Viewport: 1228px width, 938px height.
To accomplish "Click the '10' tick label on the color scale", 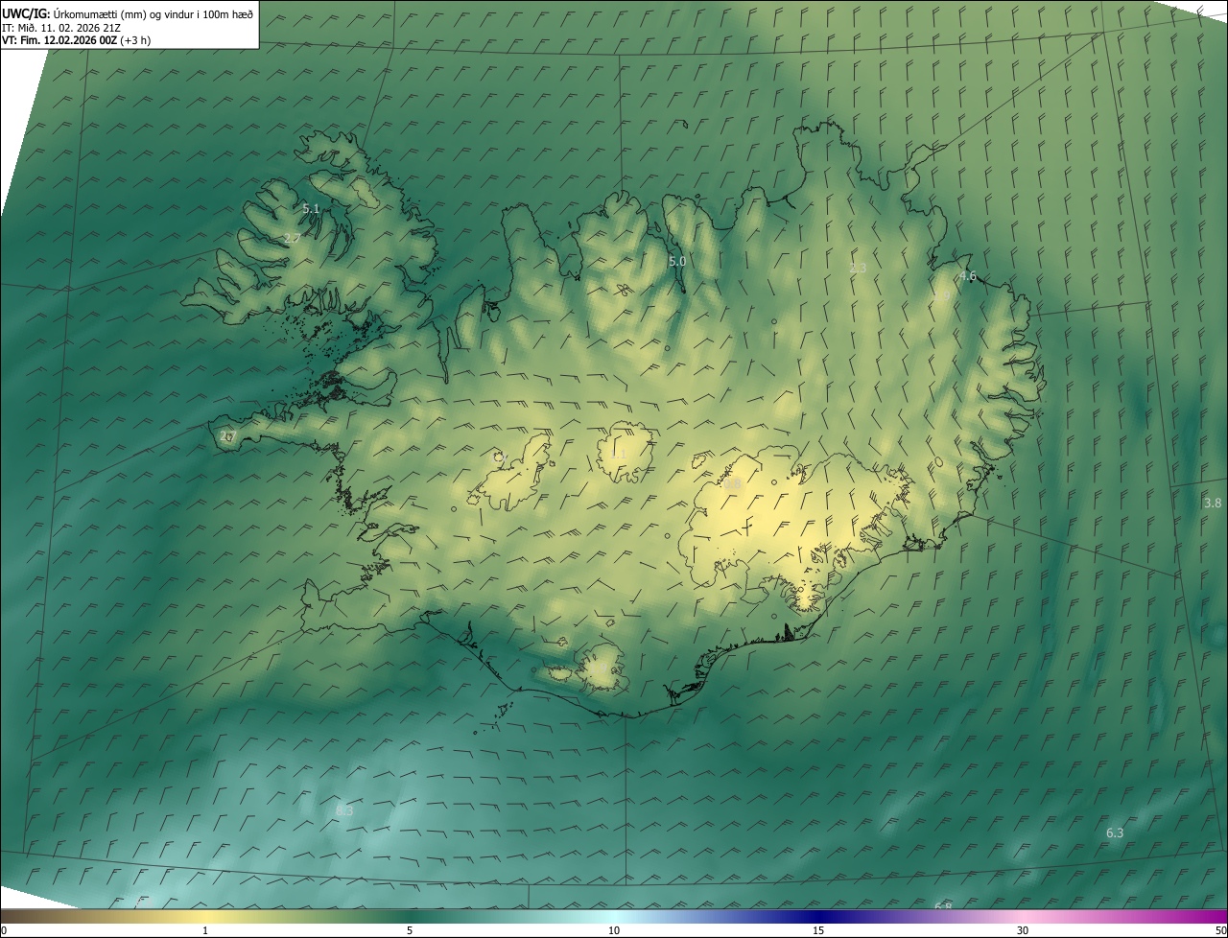I will coord(614,930).
